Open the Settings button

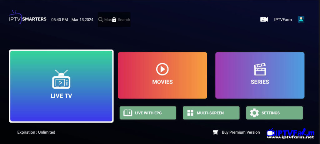tap(274, 113)
